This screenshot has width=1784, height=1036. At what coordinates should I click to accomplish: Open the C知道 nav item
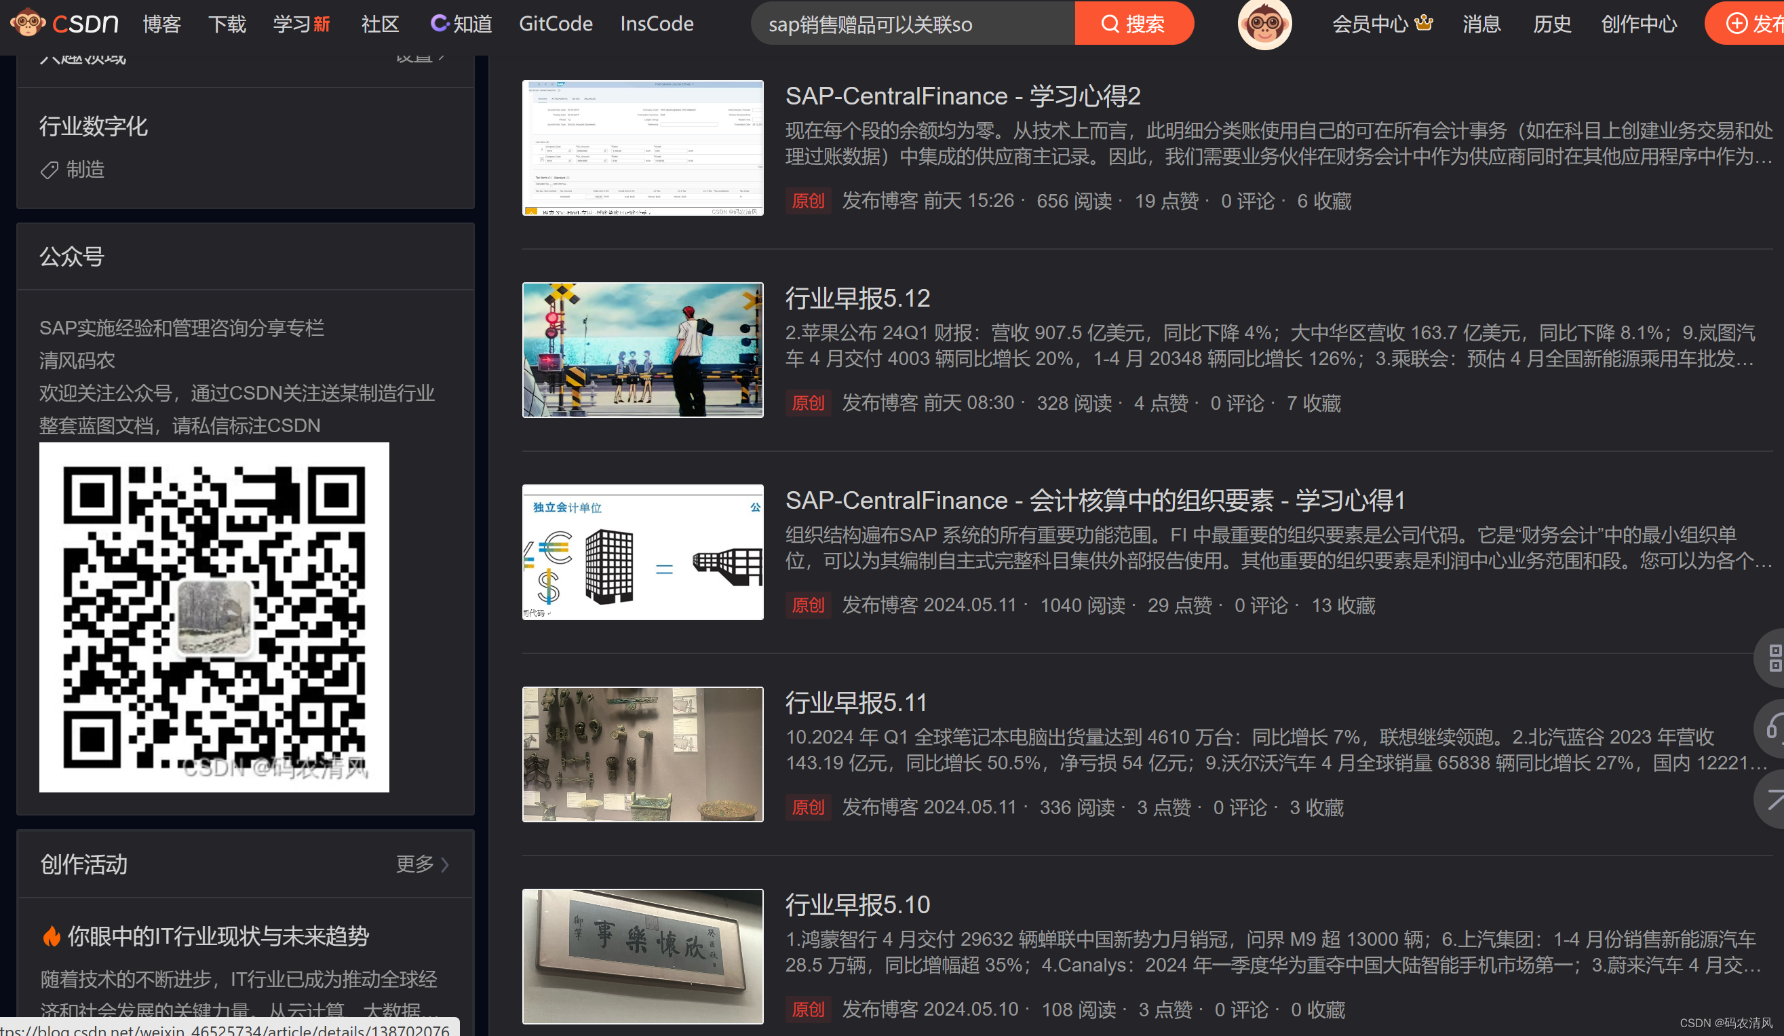coord(461,24)
